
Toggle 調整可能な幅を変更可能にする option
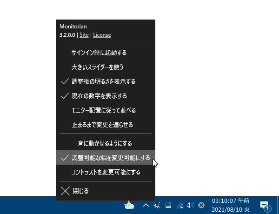[106, 158]
